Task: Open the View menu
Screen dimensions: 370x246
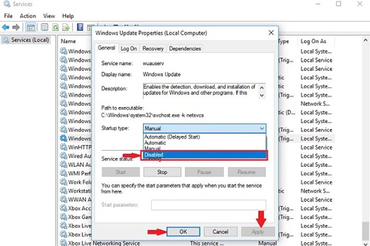Action: pyautogui.click(x=49, y=16)
